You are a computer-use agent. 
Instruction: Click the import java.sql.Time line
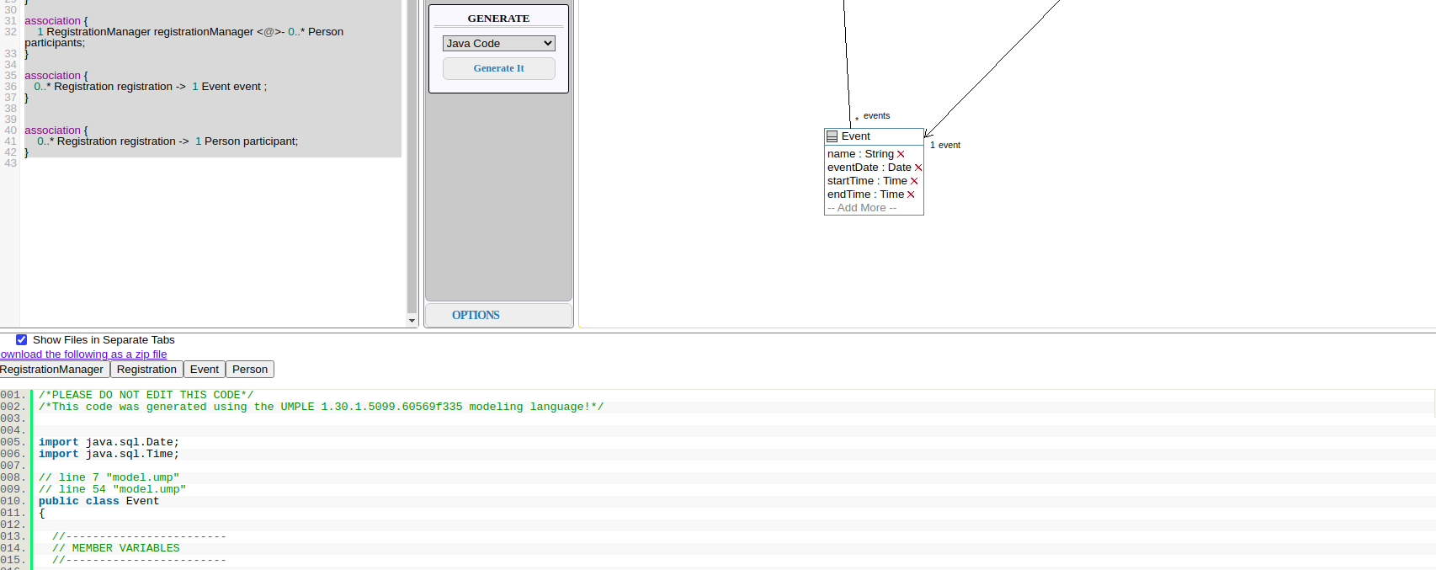click(109, 454)
